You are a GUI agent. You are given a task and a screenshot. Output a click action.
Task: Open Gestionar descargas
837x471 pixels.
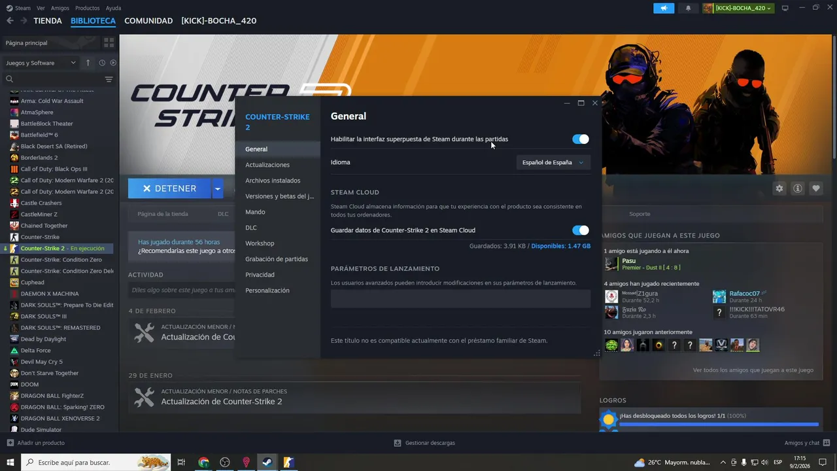pos(424,443)
